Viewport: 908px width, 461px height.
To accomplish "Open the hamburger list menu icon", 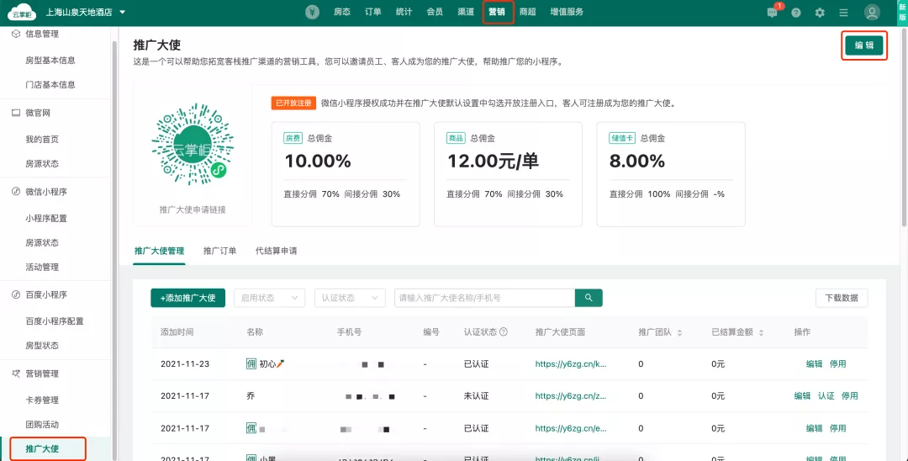I will [843, 13].
